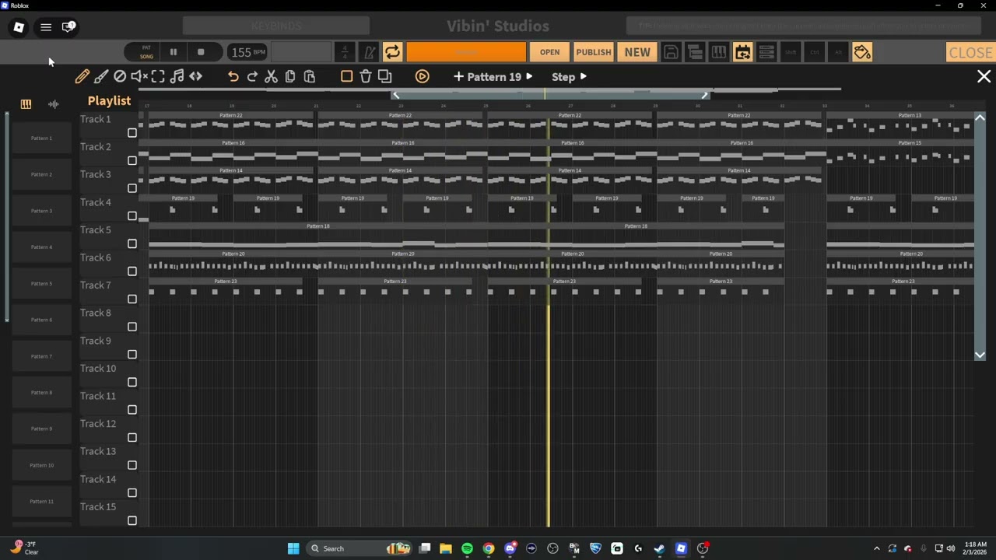Viewport: 996px width, 560px height.
Task: Open the Roblox hamburger menu
Action: tap(46, 27)
